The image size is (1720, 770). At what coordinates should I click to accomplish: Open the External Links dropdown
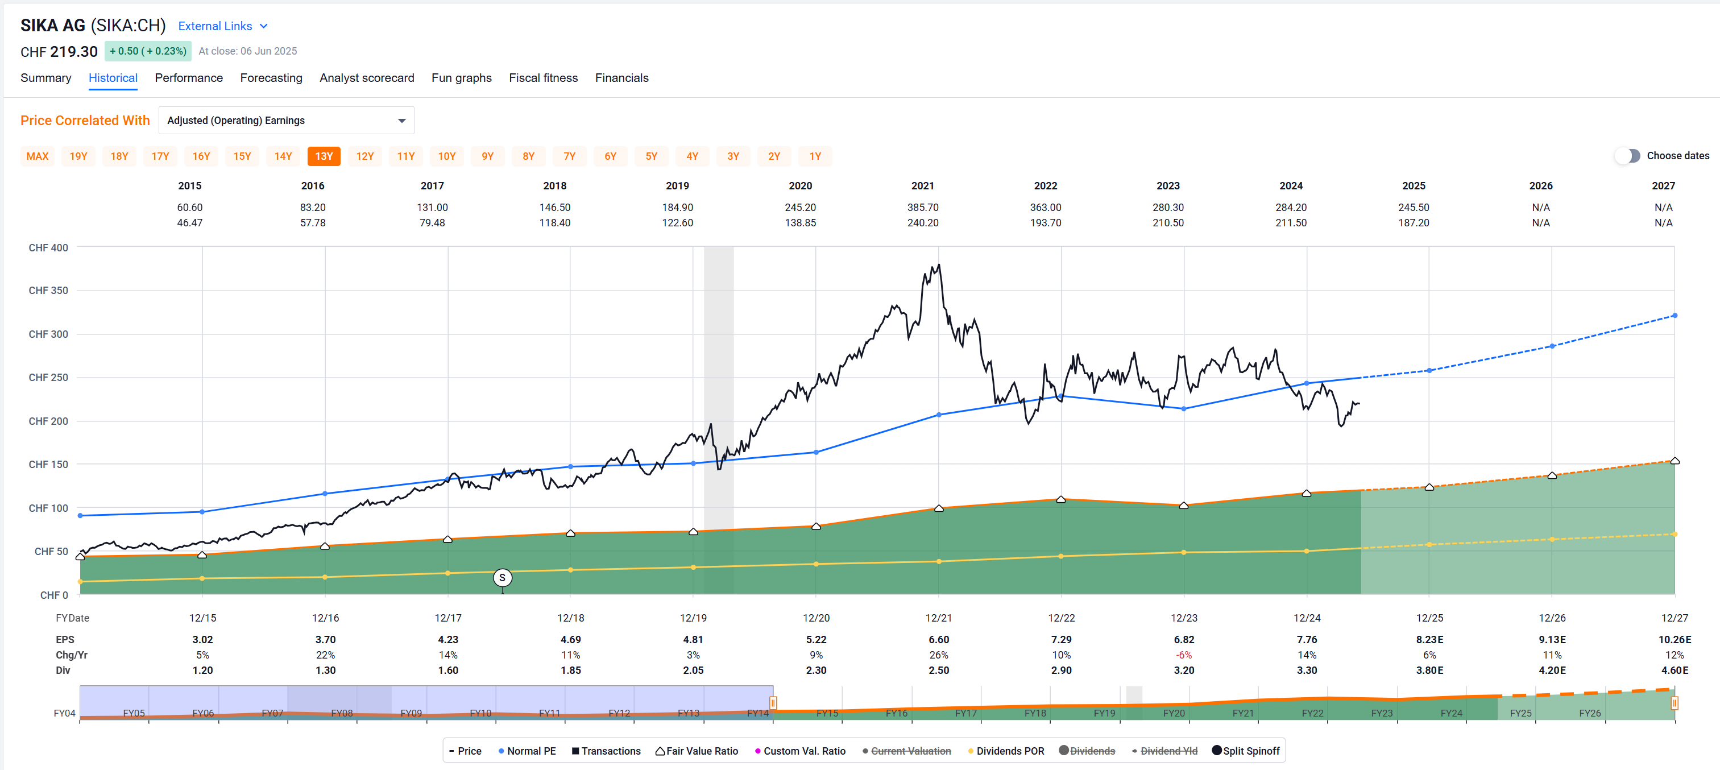coord(222,26)
